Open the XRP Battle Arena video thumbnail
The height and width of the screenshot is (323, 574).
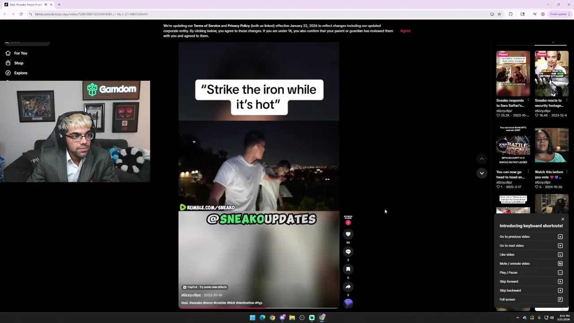[513, 145]
